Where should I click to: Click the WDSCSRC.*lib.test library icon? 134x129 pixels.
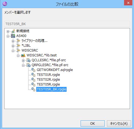tap(23, 55)
